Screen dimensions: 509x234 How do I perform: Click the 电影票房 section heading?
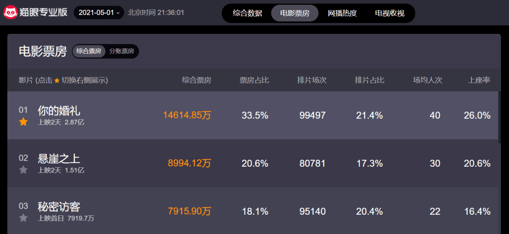pos(43,52)
